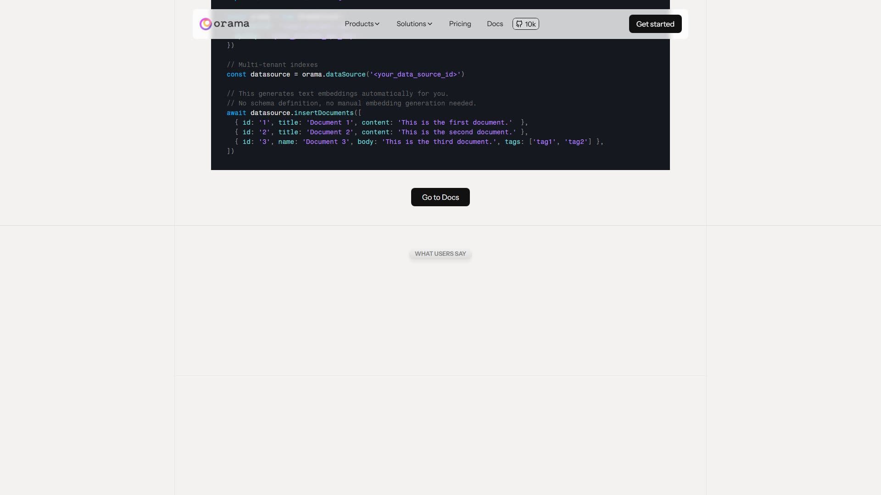881x495 pixels.
Task: Click the code line with 'Document 3'
Action: point(419,142)
